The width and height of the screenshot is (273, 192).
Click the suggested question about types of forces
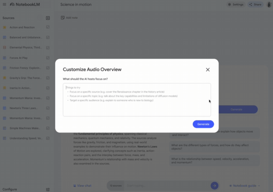tap(215, 147)
